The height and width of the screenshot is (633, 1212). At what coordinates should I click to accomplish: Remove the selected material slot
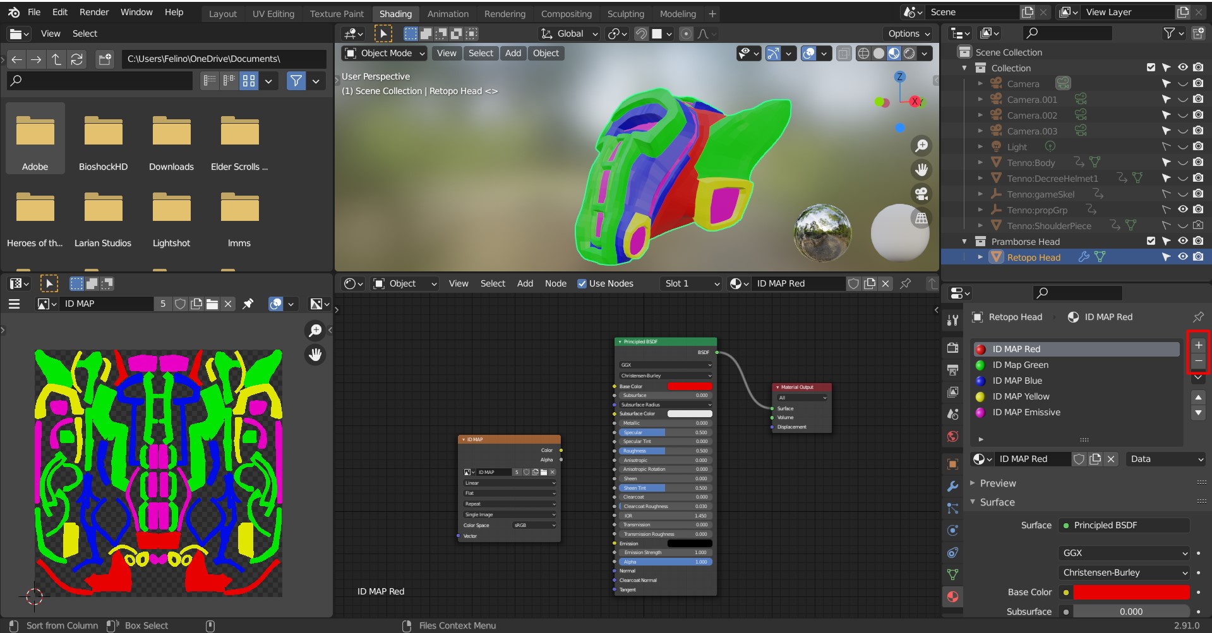pos(1198,361)
